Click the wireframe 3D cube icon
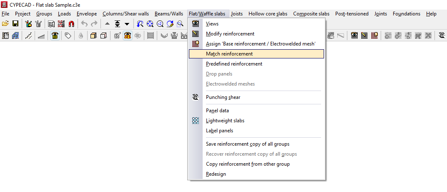Viewport: 447px width, 192px height. tap(104, 35)
